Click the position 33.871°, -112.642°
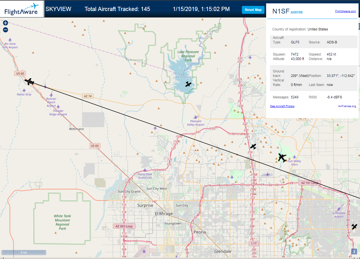Image resolution: width=360 pixels, height=259 pixels. point(341,76)
